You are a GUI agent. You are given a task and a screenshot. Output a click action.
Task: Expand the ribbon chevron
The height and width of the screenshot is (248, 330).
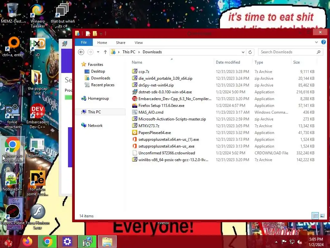pyautogui.click(x=316, y=42)
